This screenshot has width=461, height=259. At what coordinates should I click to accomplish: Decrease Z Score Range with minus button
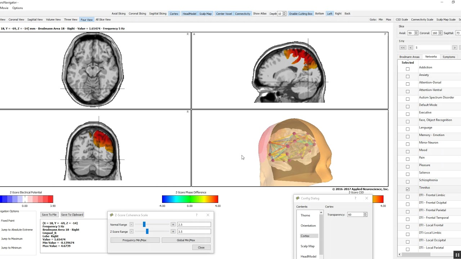131,232
